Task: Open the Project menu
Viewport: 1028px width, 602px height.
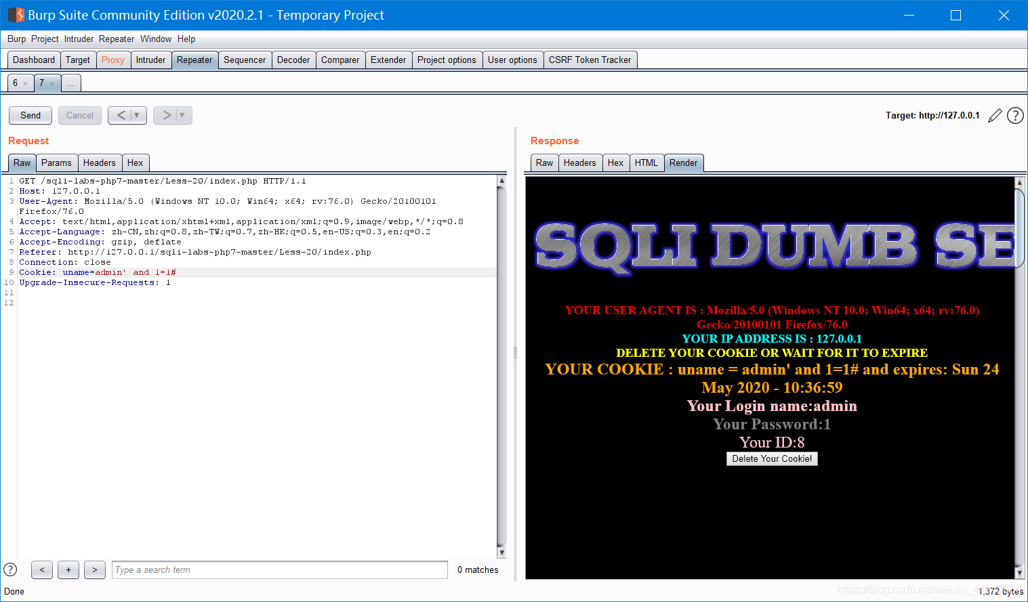Action: tap(45, 39)
